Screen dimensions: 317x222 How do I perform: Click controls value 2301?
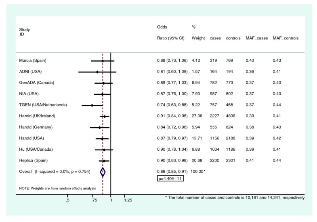[231, 160]
